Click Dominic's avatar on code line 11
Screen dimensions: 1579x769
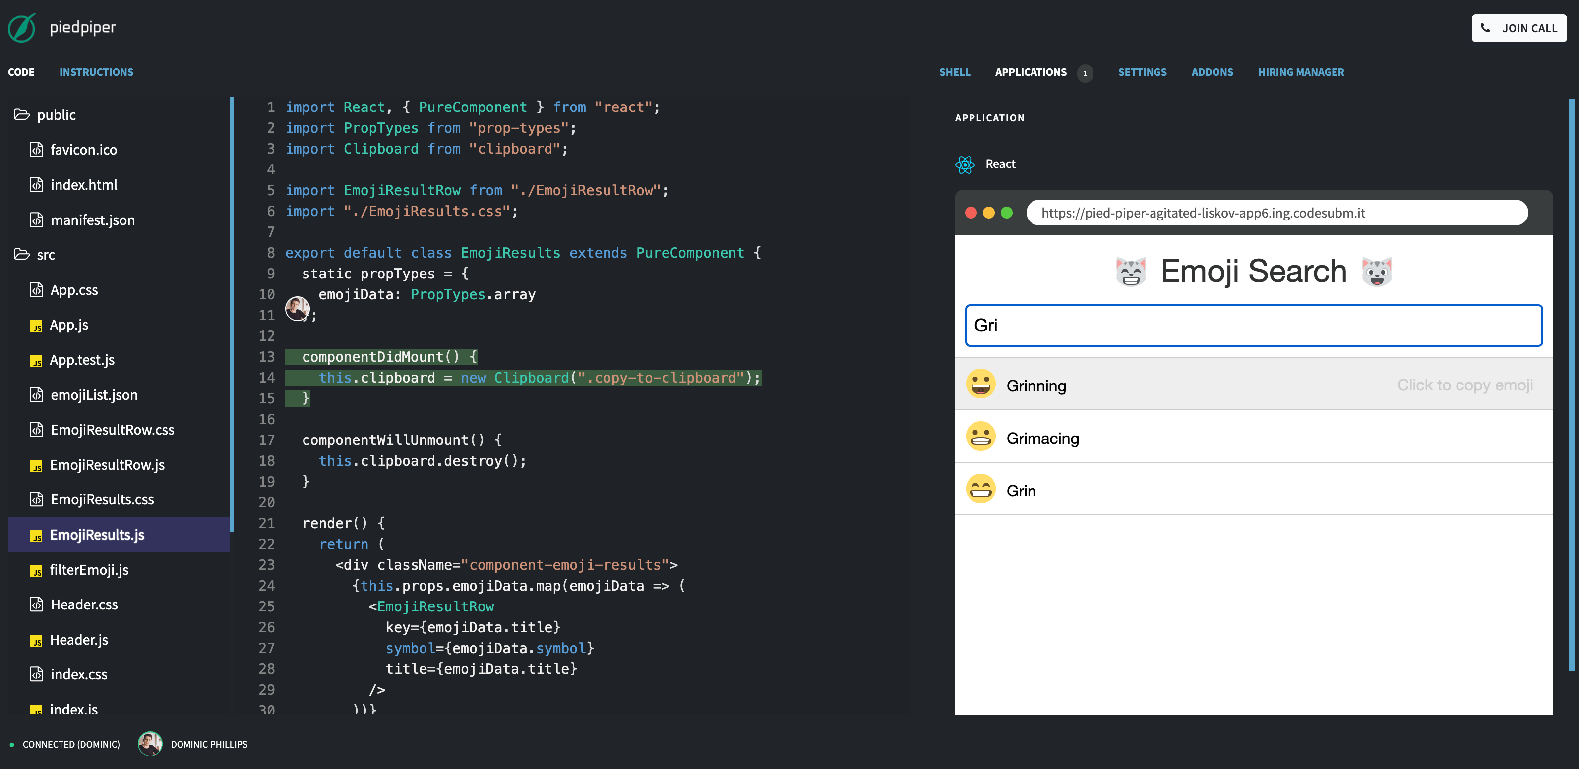(297, 309)
